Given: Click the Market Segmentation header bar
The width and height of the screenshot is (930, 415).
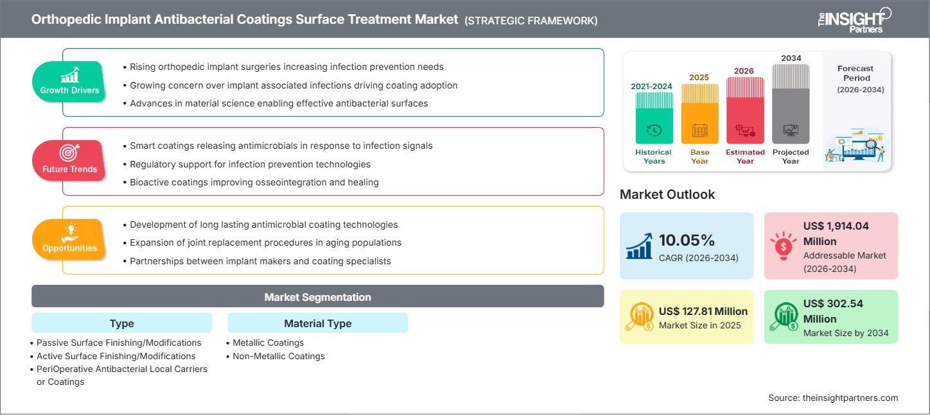Looking at the screenshot, I should pyautogui.click(x=317, y=296).
